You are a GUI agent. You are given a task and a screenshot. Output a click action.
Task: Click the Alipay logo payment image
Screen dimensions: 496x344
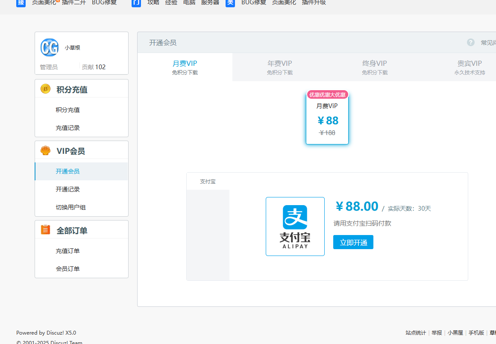coord(295,226)
